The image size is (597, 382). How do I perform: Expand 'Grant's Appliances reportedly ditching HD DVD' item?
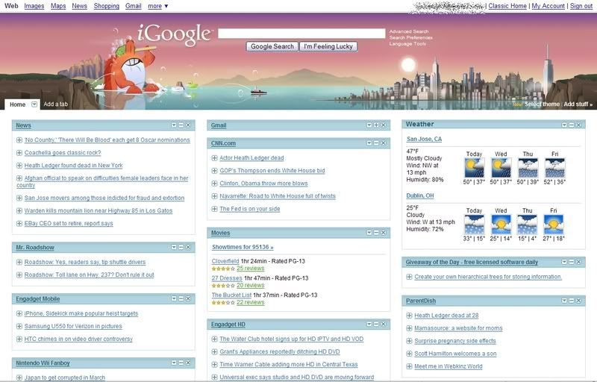214,351
